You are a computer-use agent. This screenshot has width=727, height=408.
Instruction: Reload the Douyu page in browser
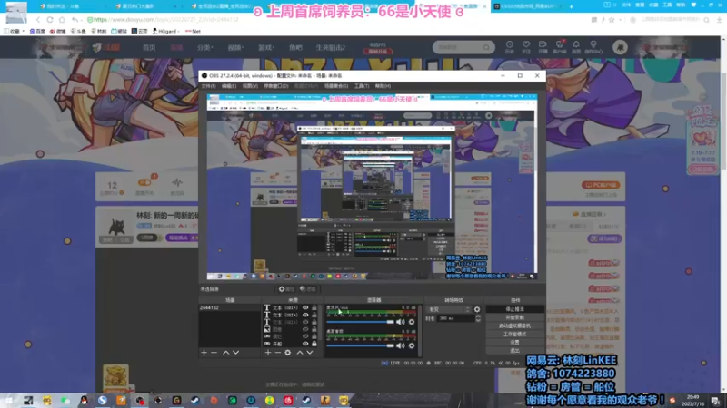(50, 20)
